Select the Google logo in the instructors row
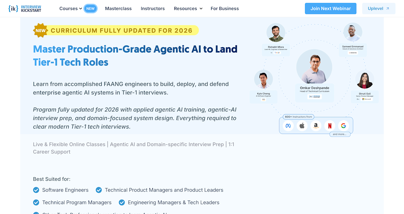This screenshot has height=214, width=404. [343, 126]
